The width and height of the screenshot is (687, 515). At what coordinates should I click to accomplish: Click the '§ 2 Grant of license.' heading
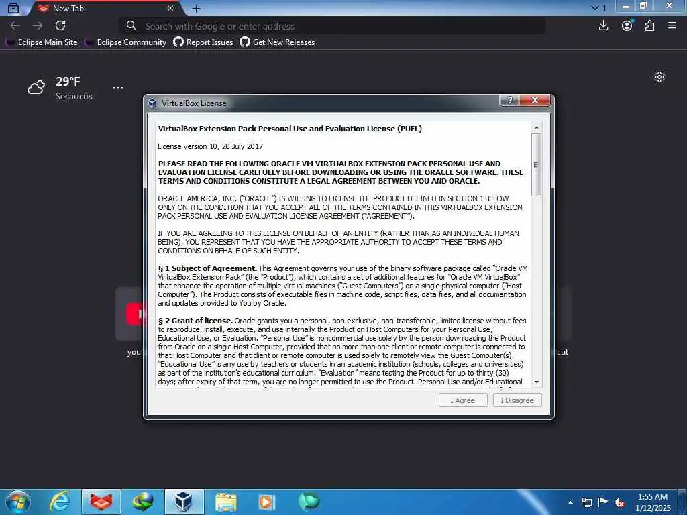(195, 321)
